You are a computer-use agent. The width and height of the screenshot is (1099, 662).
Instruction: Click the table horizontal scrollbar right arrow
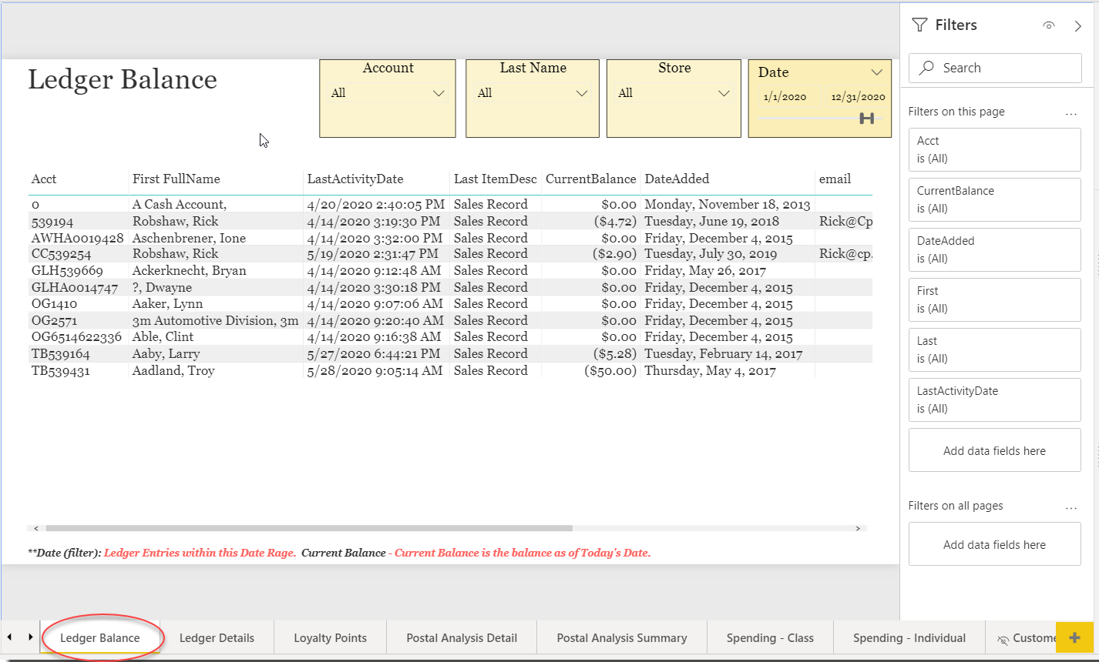pyautogui.click(x=858, y=529)
